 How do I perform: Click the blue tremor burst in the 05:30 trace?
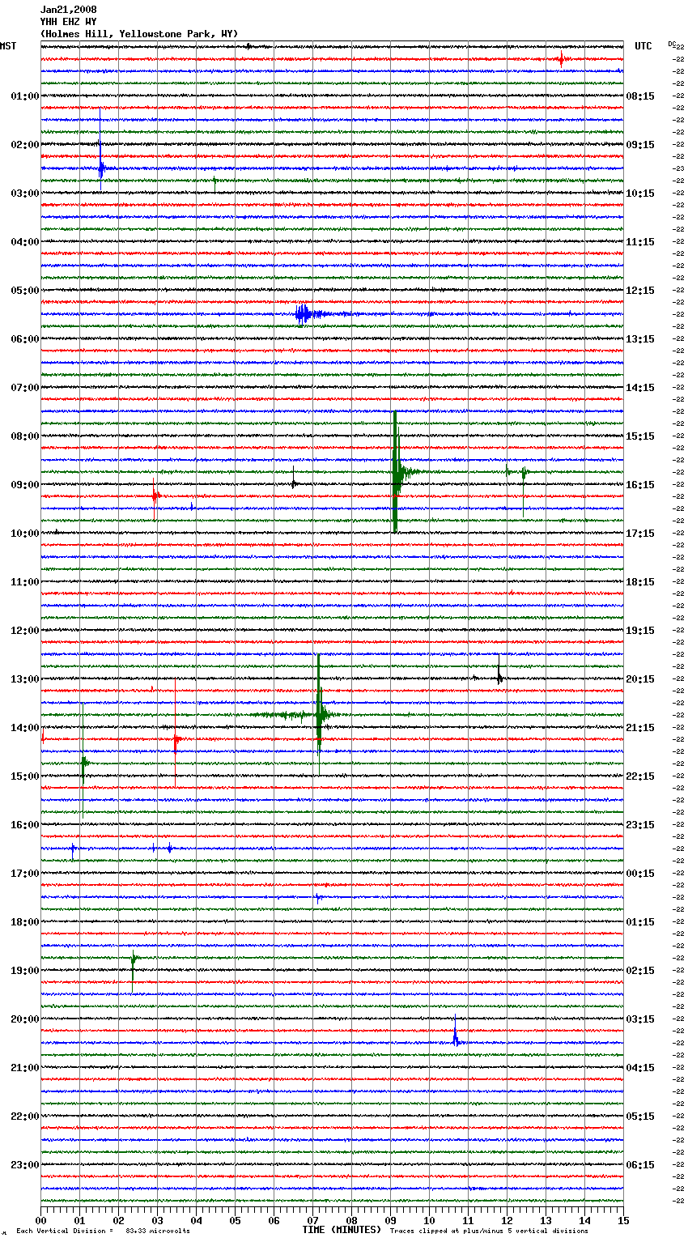[305, 314]
